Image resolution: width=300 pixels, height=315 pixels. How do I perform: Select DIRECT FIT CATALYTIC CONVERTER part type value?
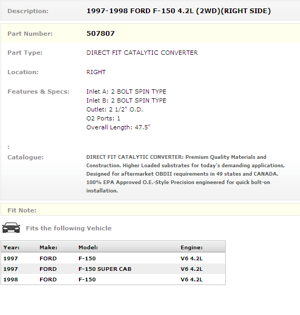click(x=142, y=53)
